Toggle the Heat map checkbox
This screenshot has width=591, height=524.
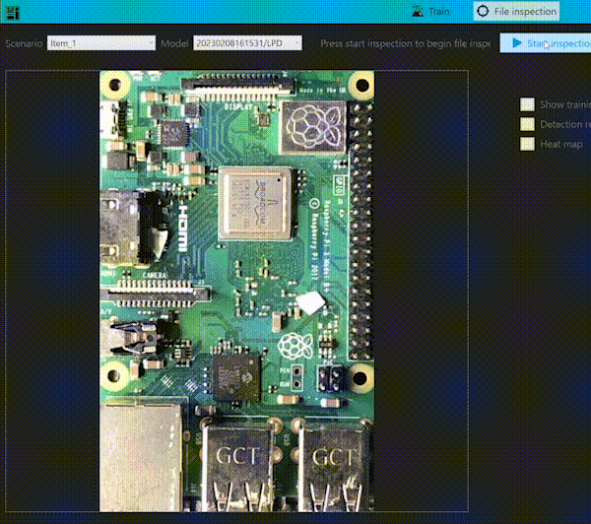tap(527, 144)
